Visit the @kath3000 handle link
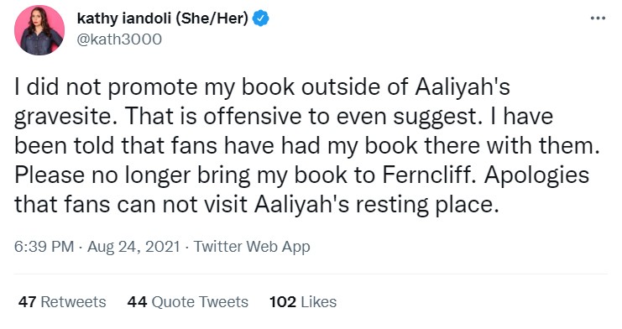The image size is (622, 329). pos(119,39)
